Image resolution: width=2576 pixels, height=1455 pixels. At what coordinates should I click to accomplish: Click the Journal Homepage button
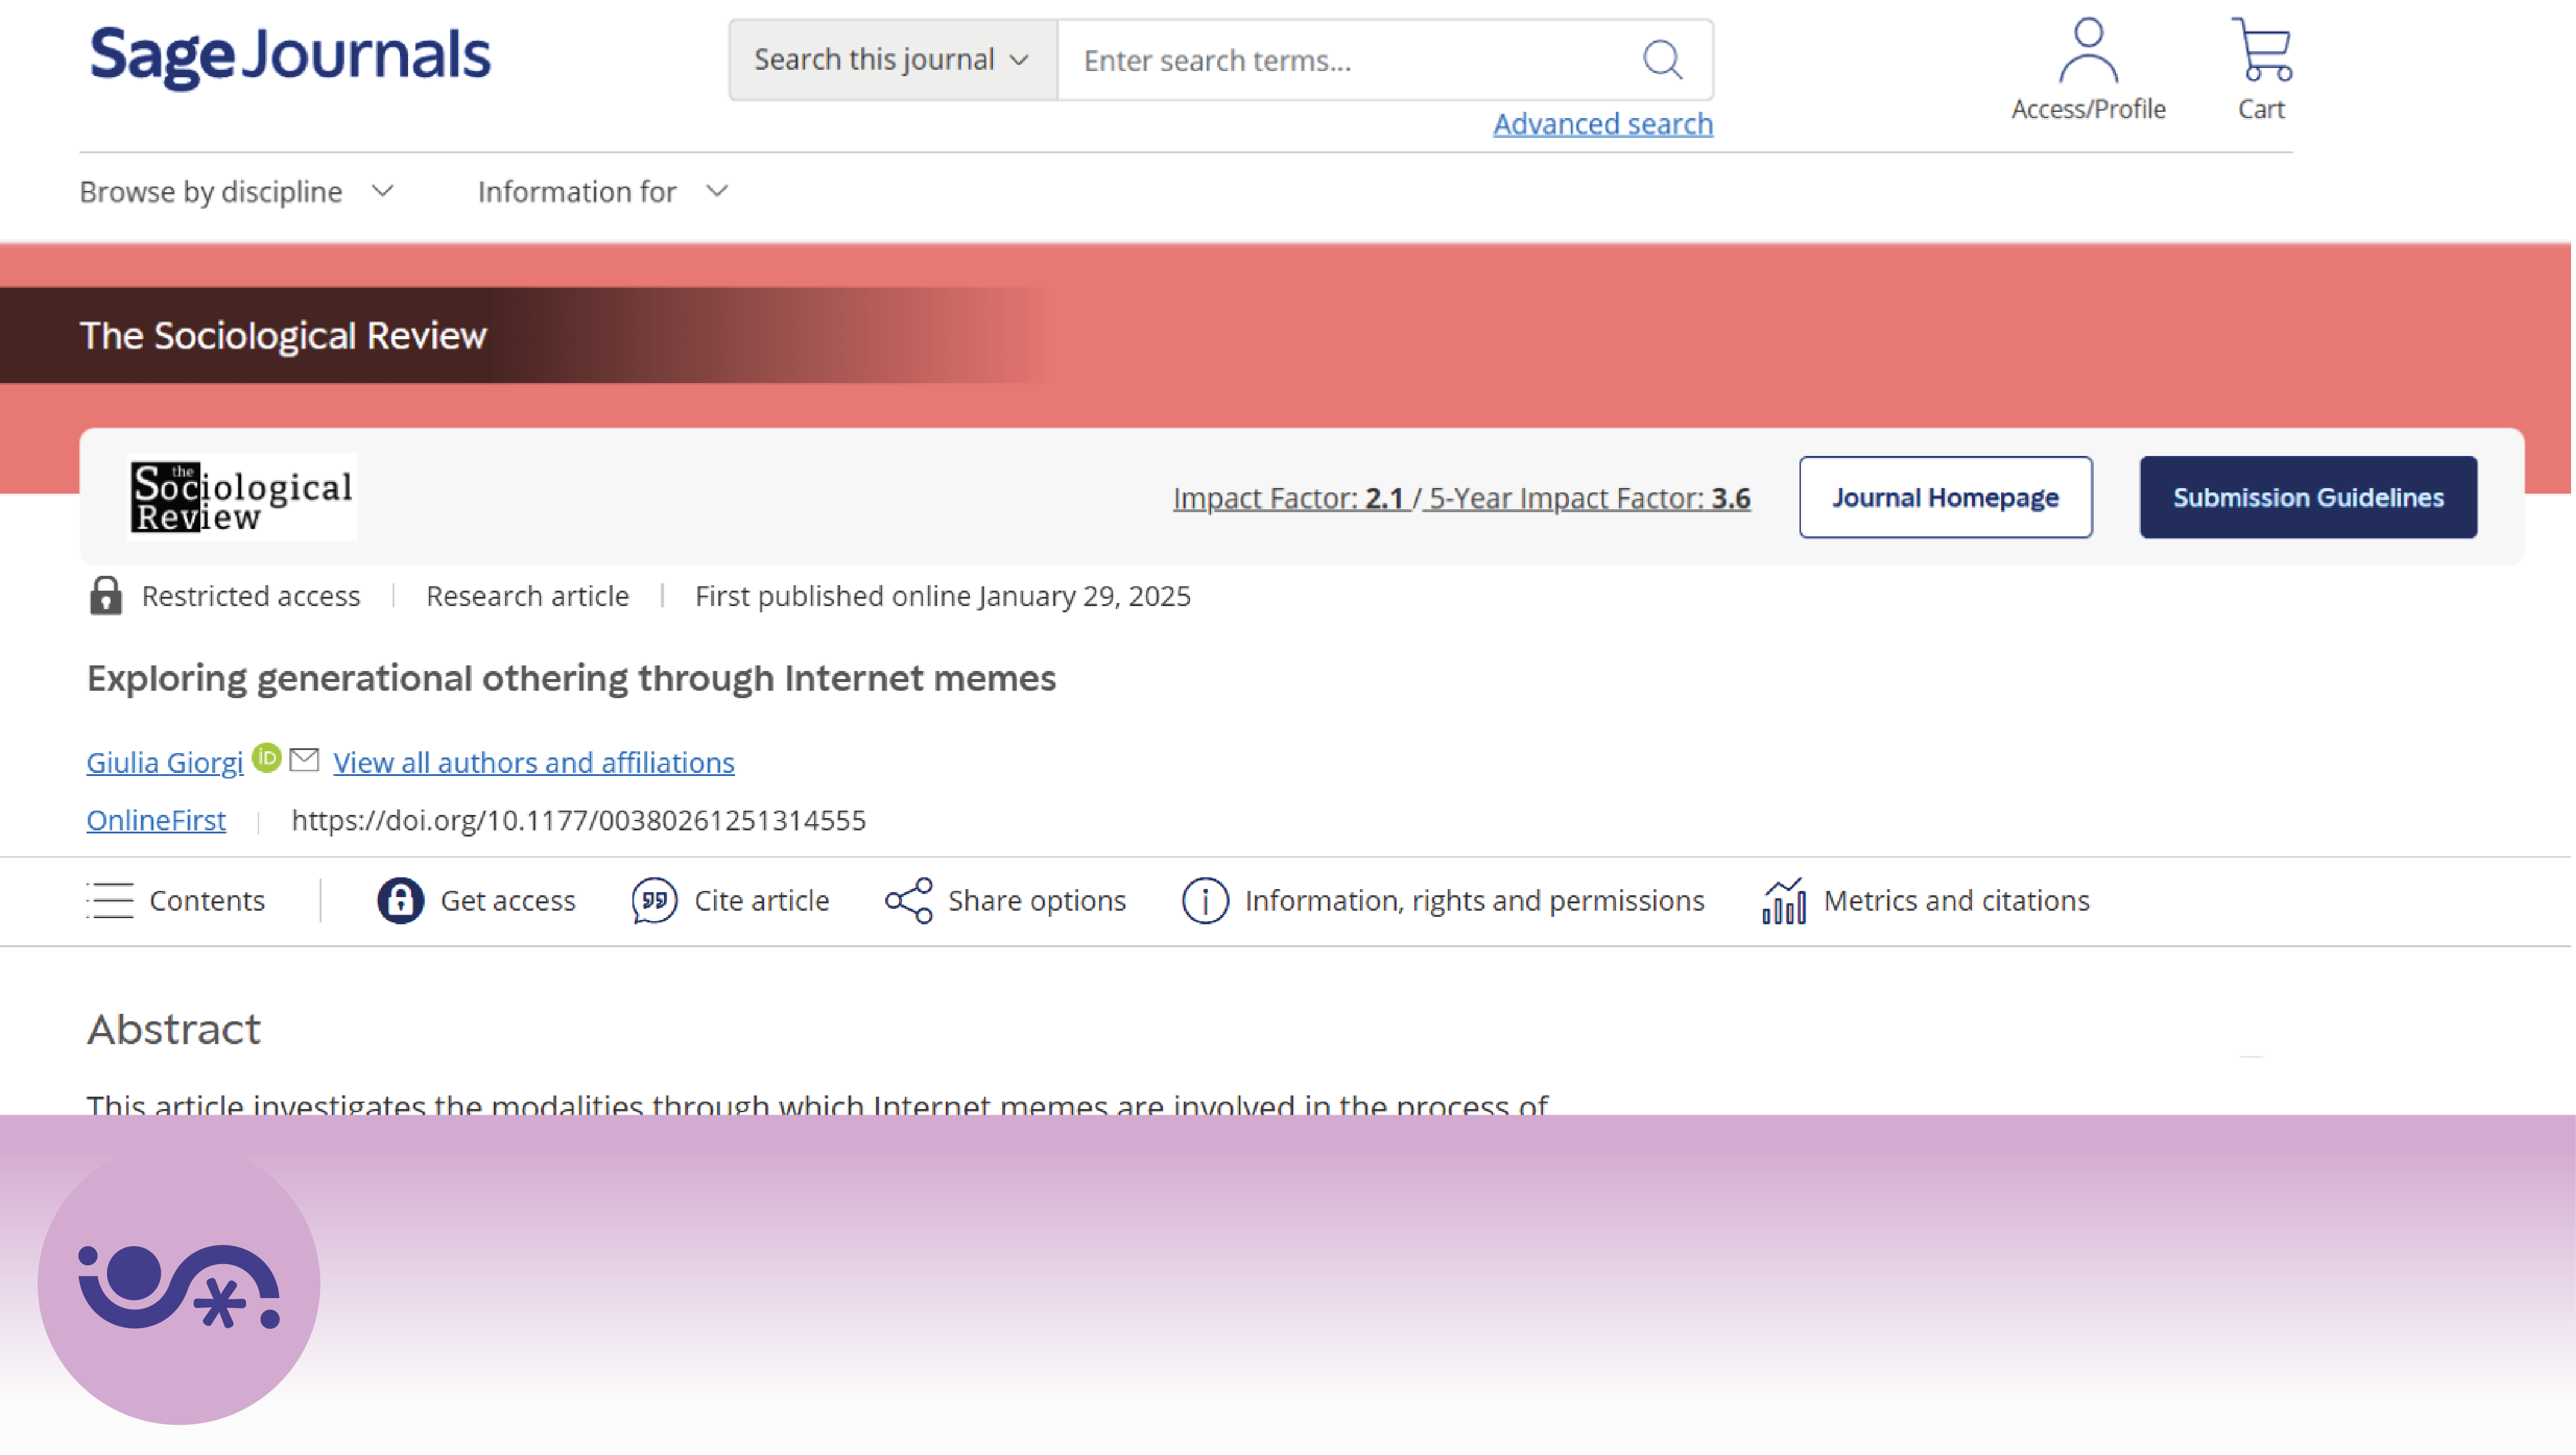point(1945,497)
